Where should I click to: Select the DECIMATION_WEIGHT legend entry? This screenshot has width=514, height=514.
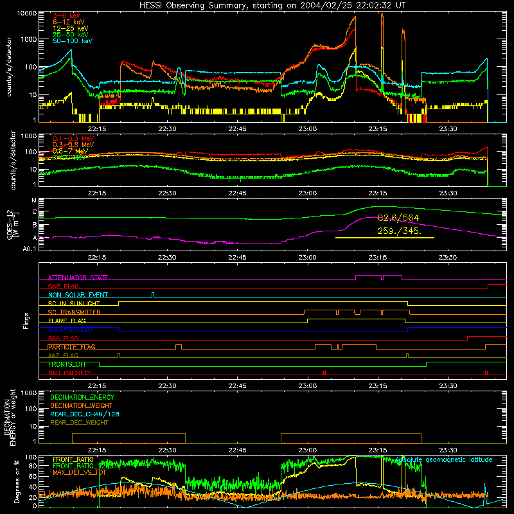point(82,405)
